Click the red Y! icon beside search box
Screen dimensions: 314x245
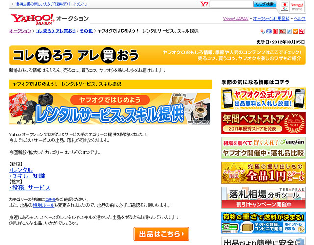[x=204, y=4]
